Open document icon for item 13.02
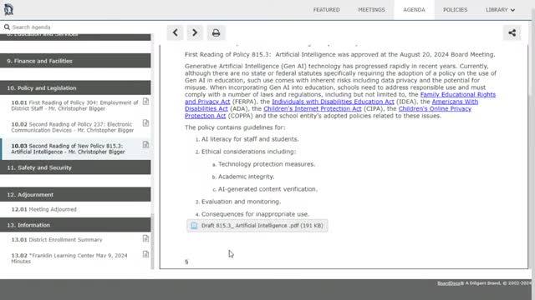The height and width of the screenshot is (300, 535). click(x=145, y=254)
